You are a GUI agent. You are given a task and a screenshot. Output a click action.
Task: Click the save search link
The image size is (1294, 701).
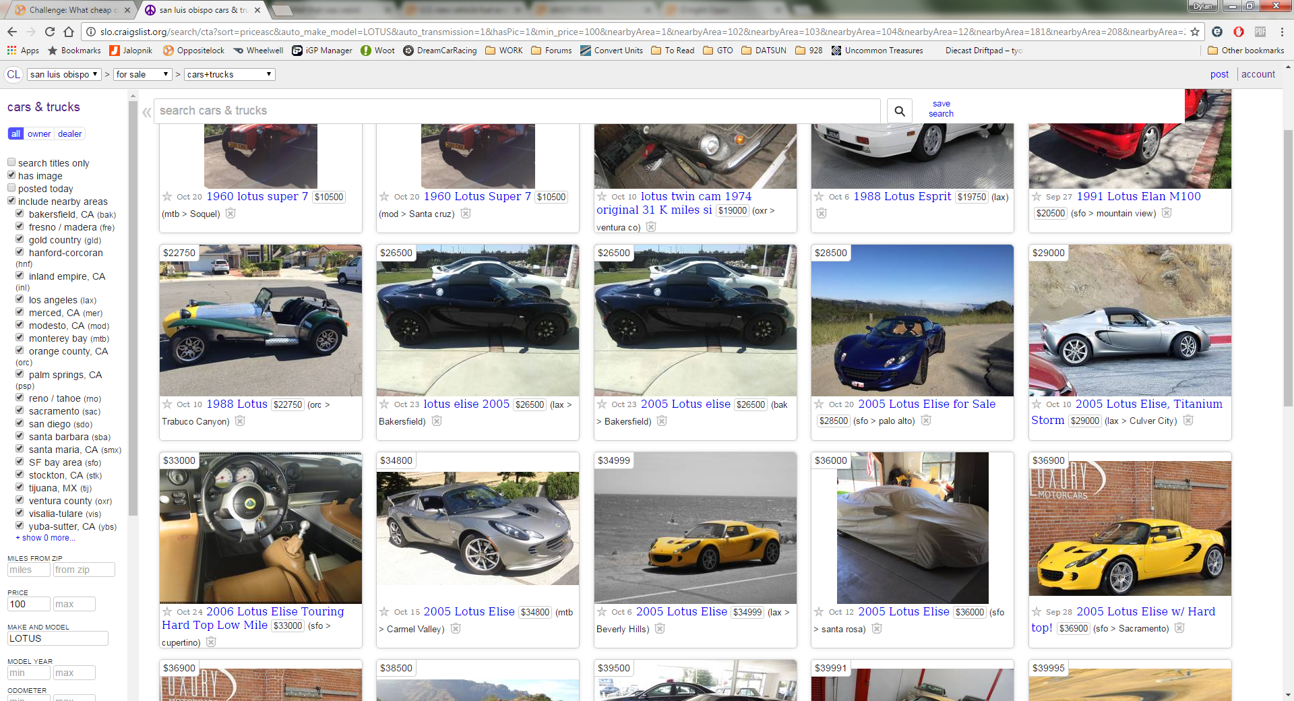click(941, 109)
